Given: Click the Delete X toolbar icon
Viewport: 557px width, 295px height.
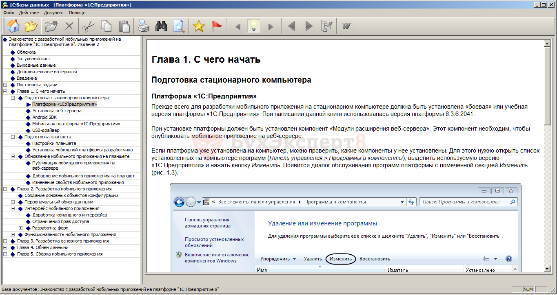Looking at the screenshot, I should point(69,26).
